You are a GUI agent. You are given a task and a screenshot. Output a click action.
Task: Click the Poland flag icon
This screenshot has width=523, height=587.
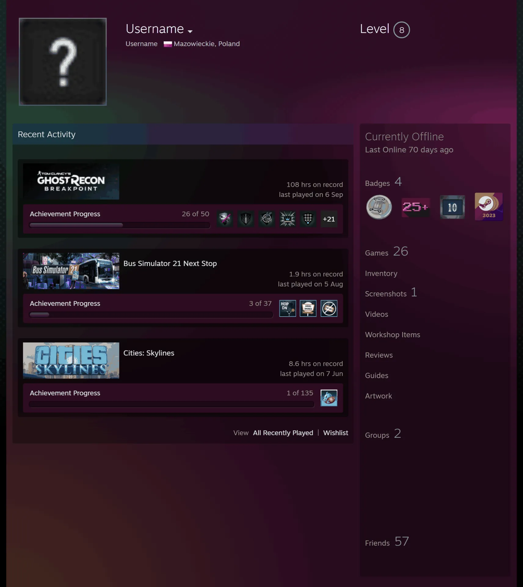(168, 44)
